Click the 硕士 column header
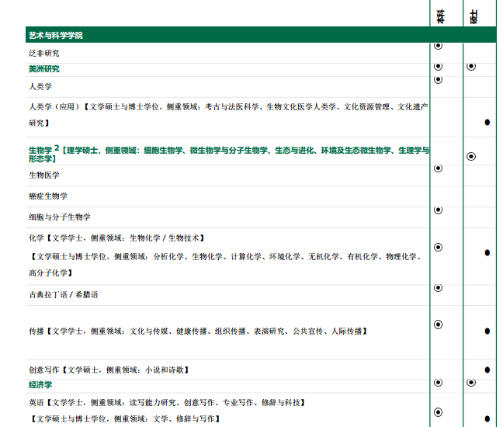503x427 pixels. coord(473,16)
